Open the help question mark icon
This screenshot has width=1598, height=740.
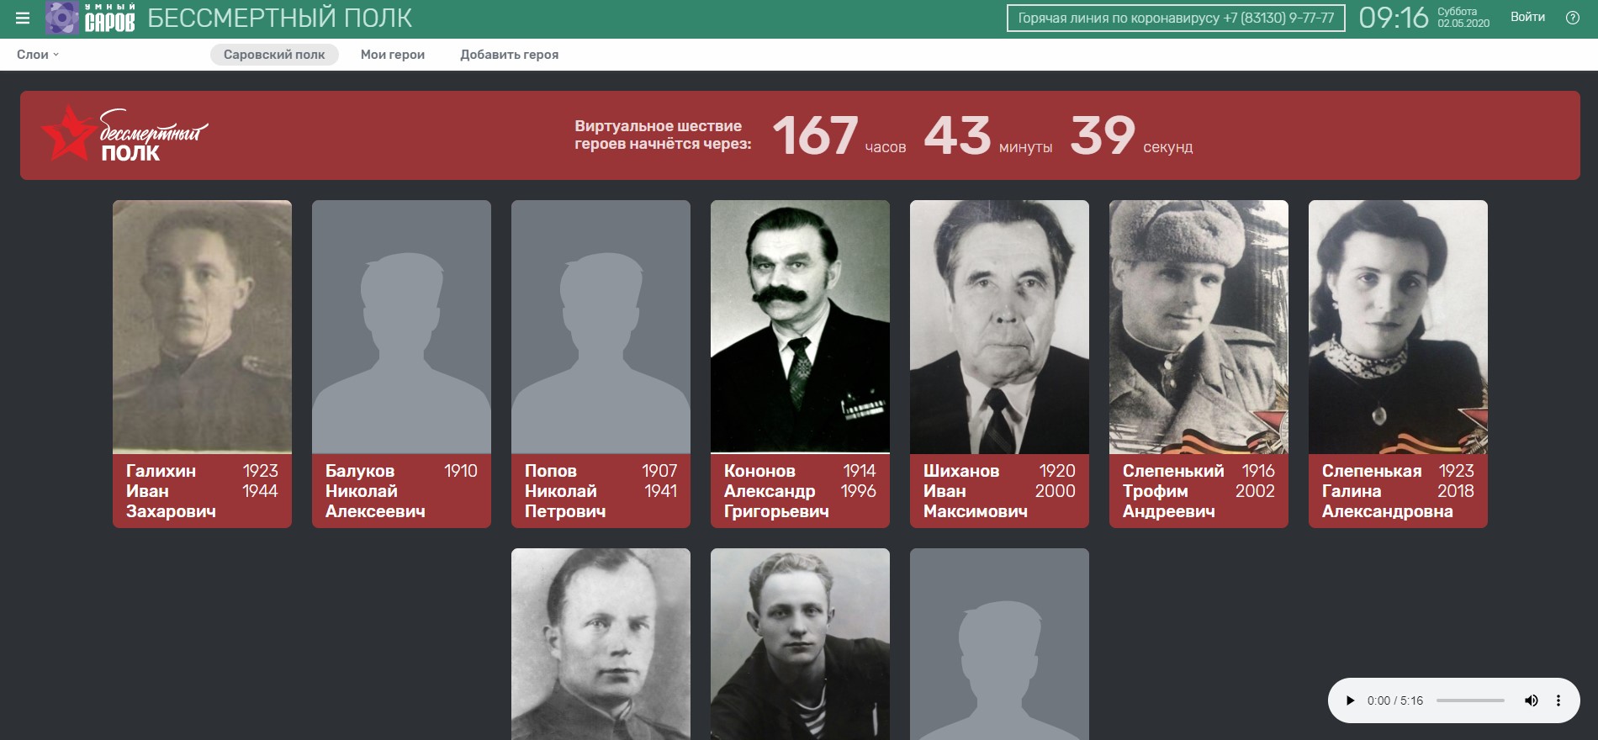tap(1572, 18)
